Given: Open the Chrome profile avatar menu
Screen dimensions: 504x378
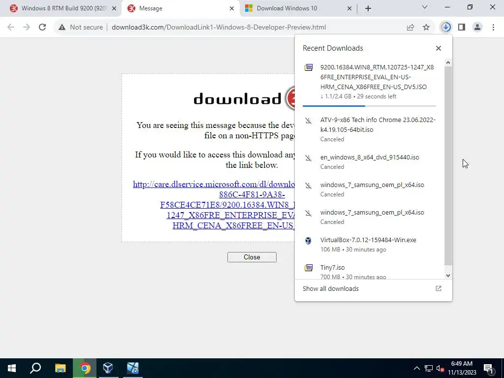Looking at the screenshot, I should click(477, 28).
